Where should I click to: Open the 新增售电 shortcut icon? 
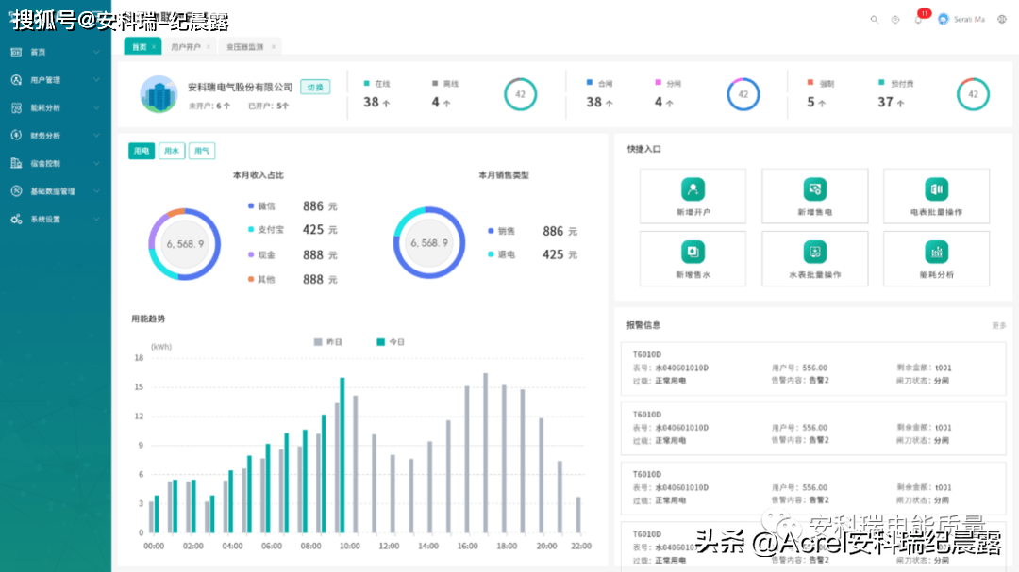tap(814, 189)
